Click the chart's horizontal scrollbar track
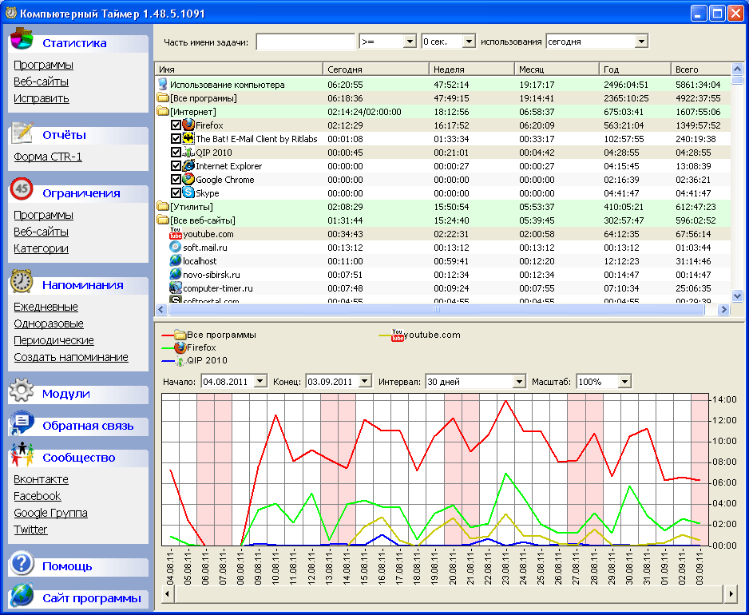The width and height of the screenshot is (749, 615). (447, 594)
